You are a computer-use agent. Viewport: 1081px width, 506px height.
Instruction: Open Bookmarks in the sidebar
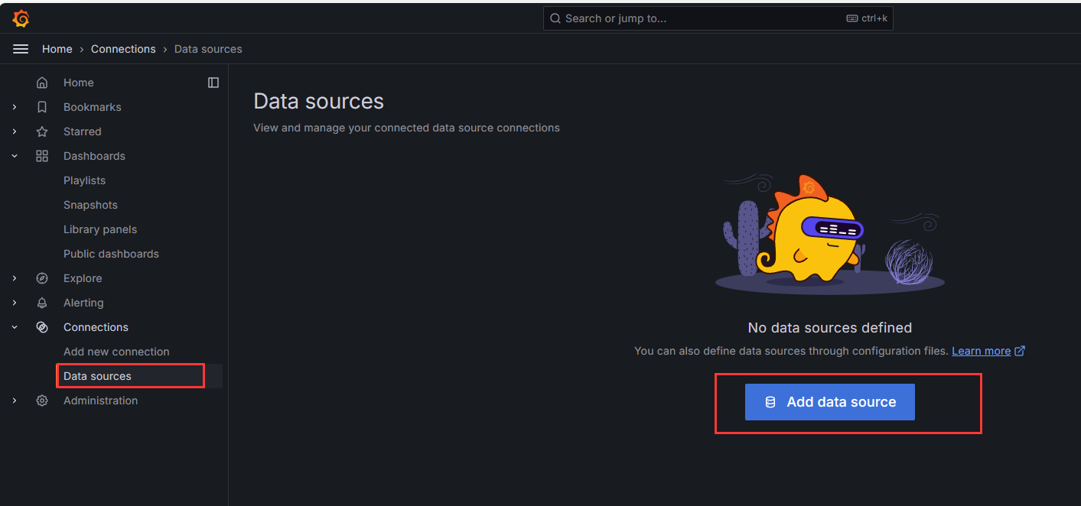(x=92, y=107)
